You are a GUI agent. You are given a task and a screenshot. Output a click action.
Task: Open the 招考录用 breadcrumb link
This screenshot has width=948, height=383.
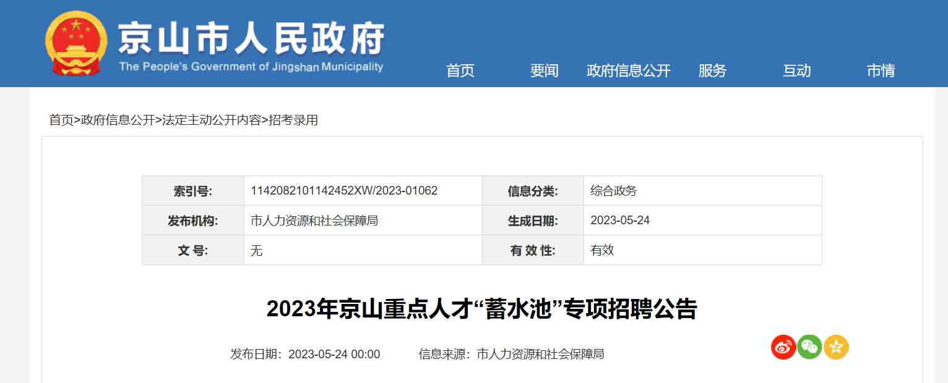point(293,120)
